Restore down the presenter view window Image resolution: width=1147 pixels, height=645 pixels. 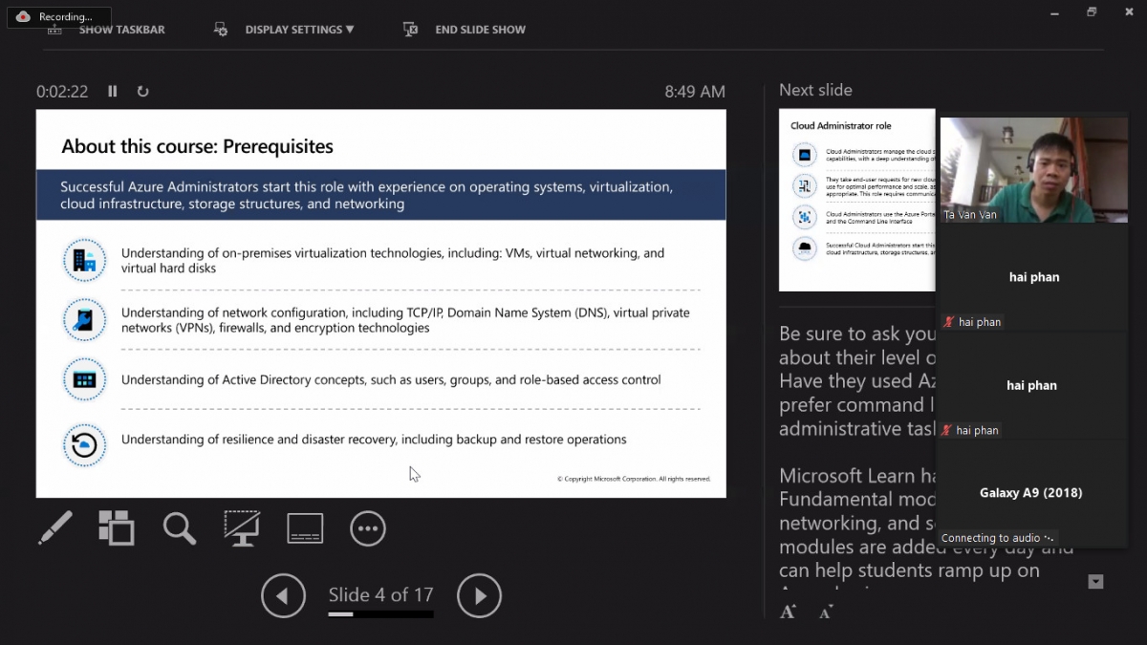(1092, 12)
